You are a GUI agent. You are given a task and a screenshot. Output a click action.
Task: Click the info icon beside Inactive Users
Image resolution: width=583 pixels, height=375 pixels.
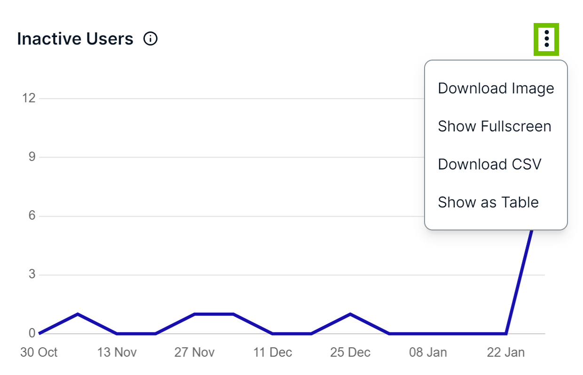click(x=150, y=39)
